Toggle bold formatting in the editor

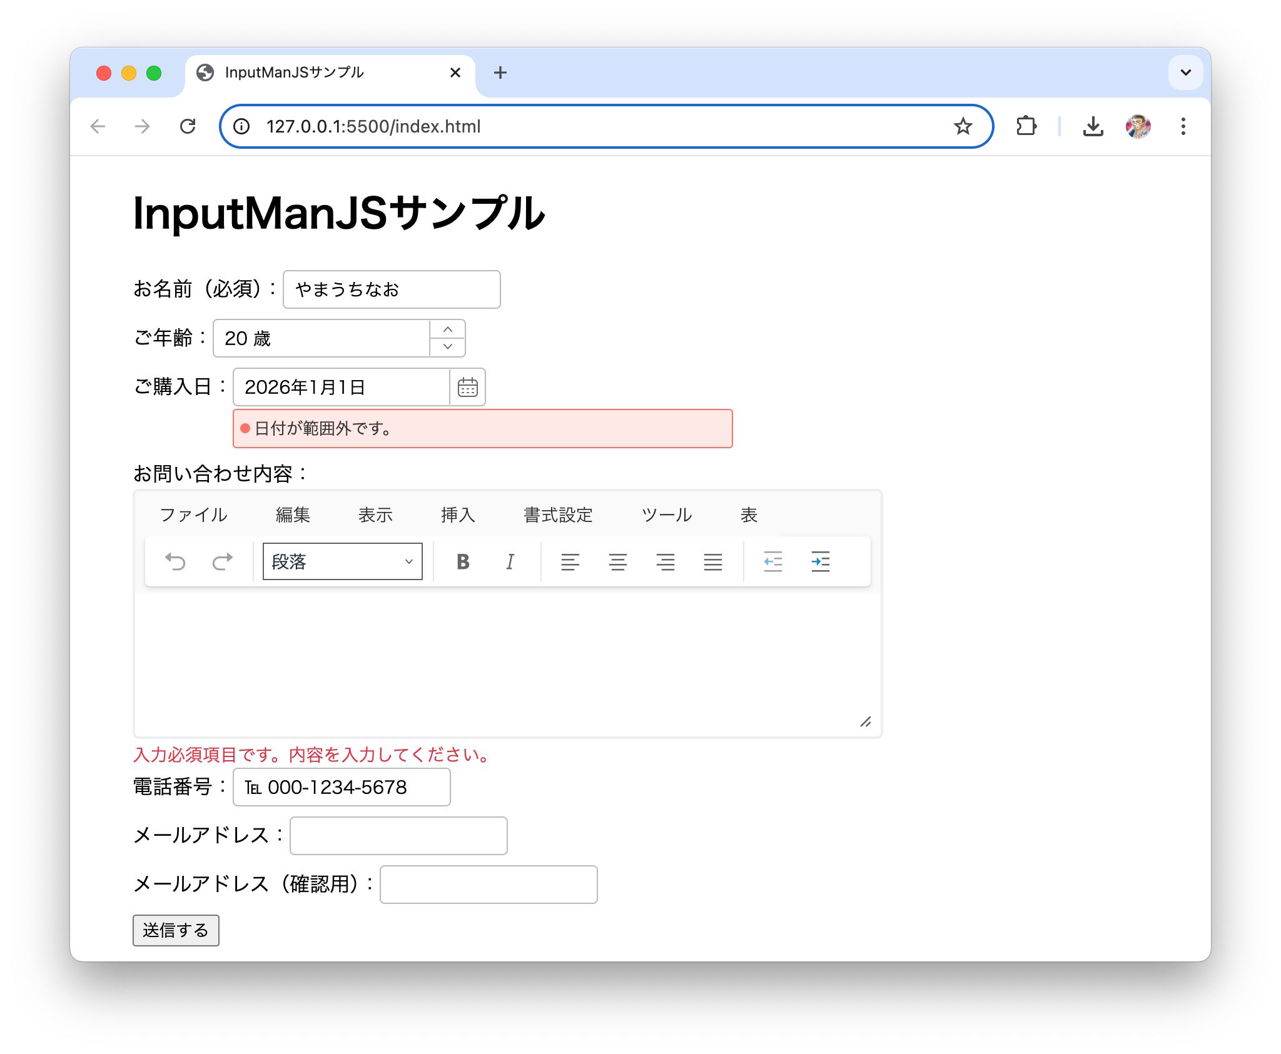click(x=463, y=561)
